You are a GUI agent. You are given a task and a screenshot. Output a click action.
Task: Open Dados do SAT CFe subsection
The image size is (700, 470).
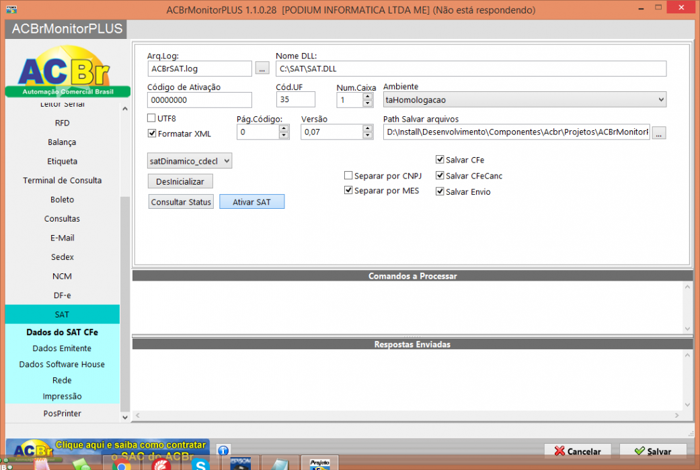(x=62, y=332)
